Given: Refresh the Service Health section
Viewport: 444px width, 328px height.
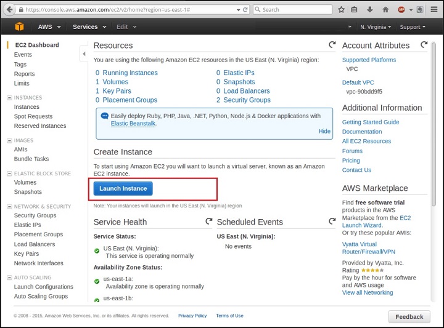Looking at the screenshot, I should [x=209, y=221].
